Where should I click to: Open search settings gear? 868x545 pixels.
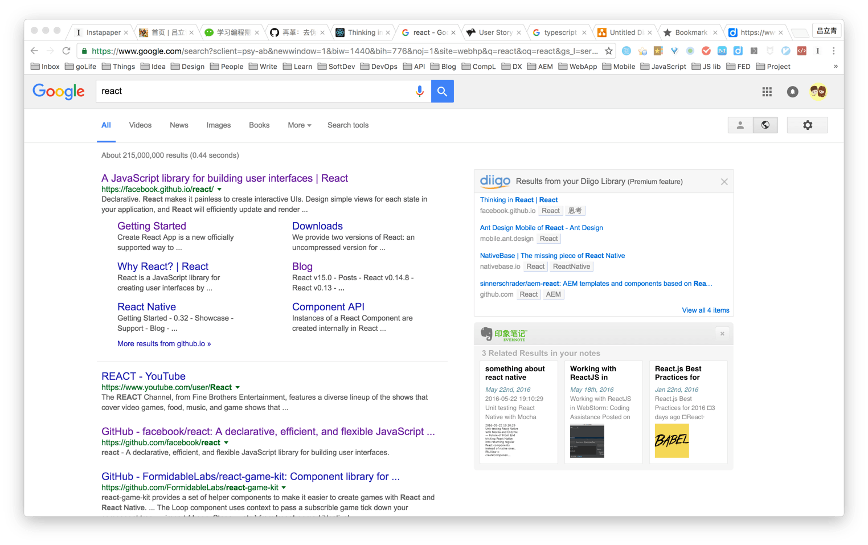pos(807,125)
